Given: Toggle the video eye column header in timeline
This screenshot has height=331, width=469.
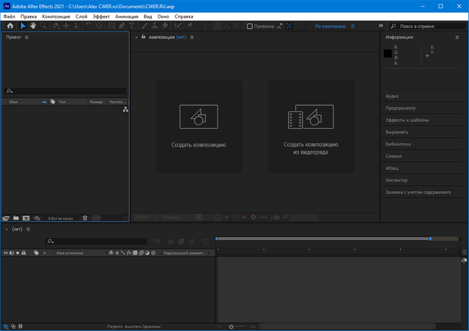Looking at the screenshot, I should pos(6,253).
